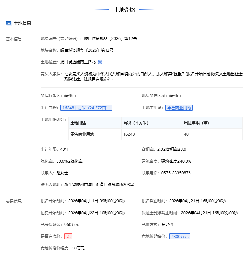Click the 出让年限（年） column header
248x258 pixels.
tap(196, 123)
